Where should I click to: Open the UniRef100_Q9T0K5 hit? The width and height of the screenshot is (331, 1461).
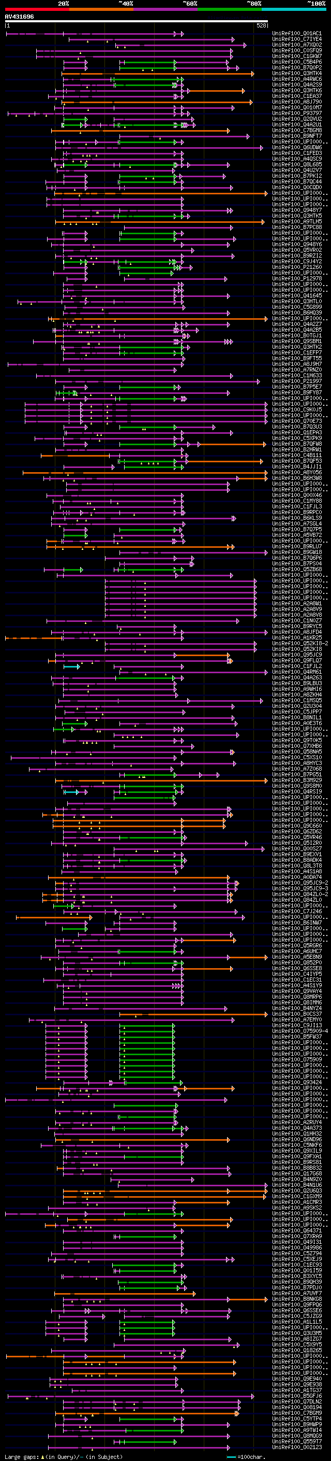click(x=296, y=741)
